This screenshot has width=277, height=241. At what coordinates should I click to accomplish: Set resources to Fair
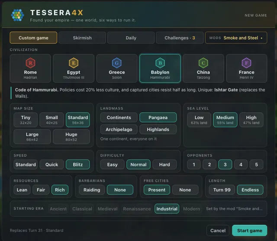(41, 190)
